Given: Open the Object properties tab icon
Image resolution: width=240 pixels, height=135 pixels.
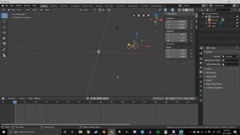Looking at the screenshot, I should (201, 82).
